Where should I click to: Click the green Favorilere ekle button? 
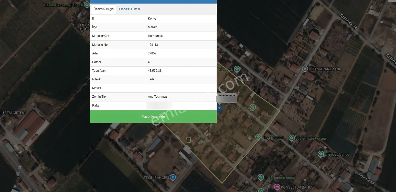pos(153,116)
